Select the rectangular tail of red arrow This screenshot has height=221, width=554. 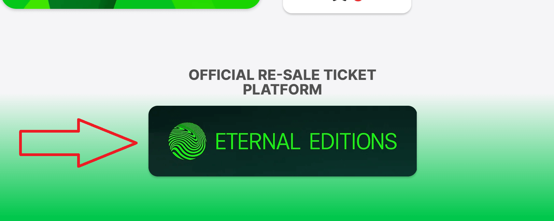[49, 143]
